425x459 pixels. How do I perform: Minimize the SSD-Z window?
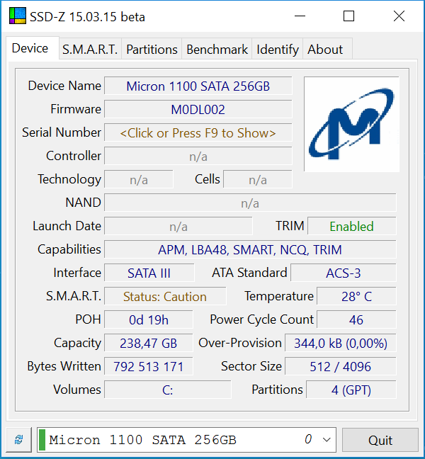coord(300,16)
